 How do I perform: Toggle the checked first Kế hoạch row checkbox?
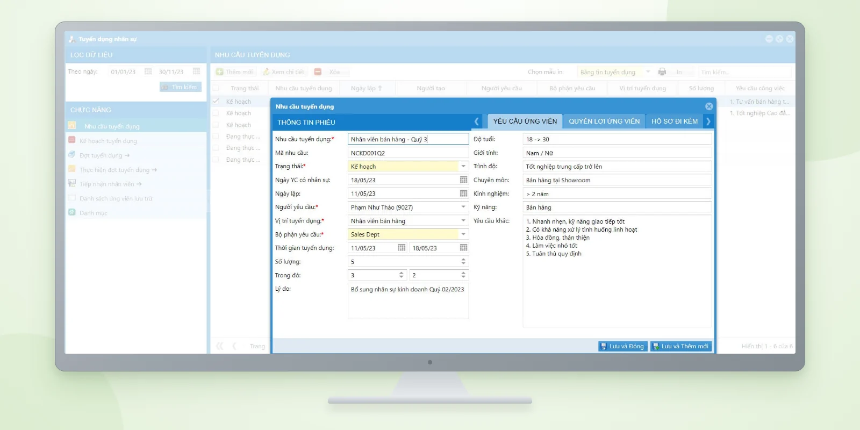(x=216, y=101)
